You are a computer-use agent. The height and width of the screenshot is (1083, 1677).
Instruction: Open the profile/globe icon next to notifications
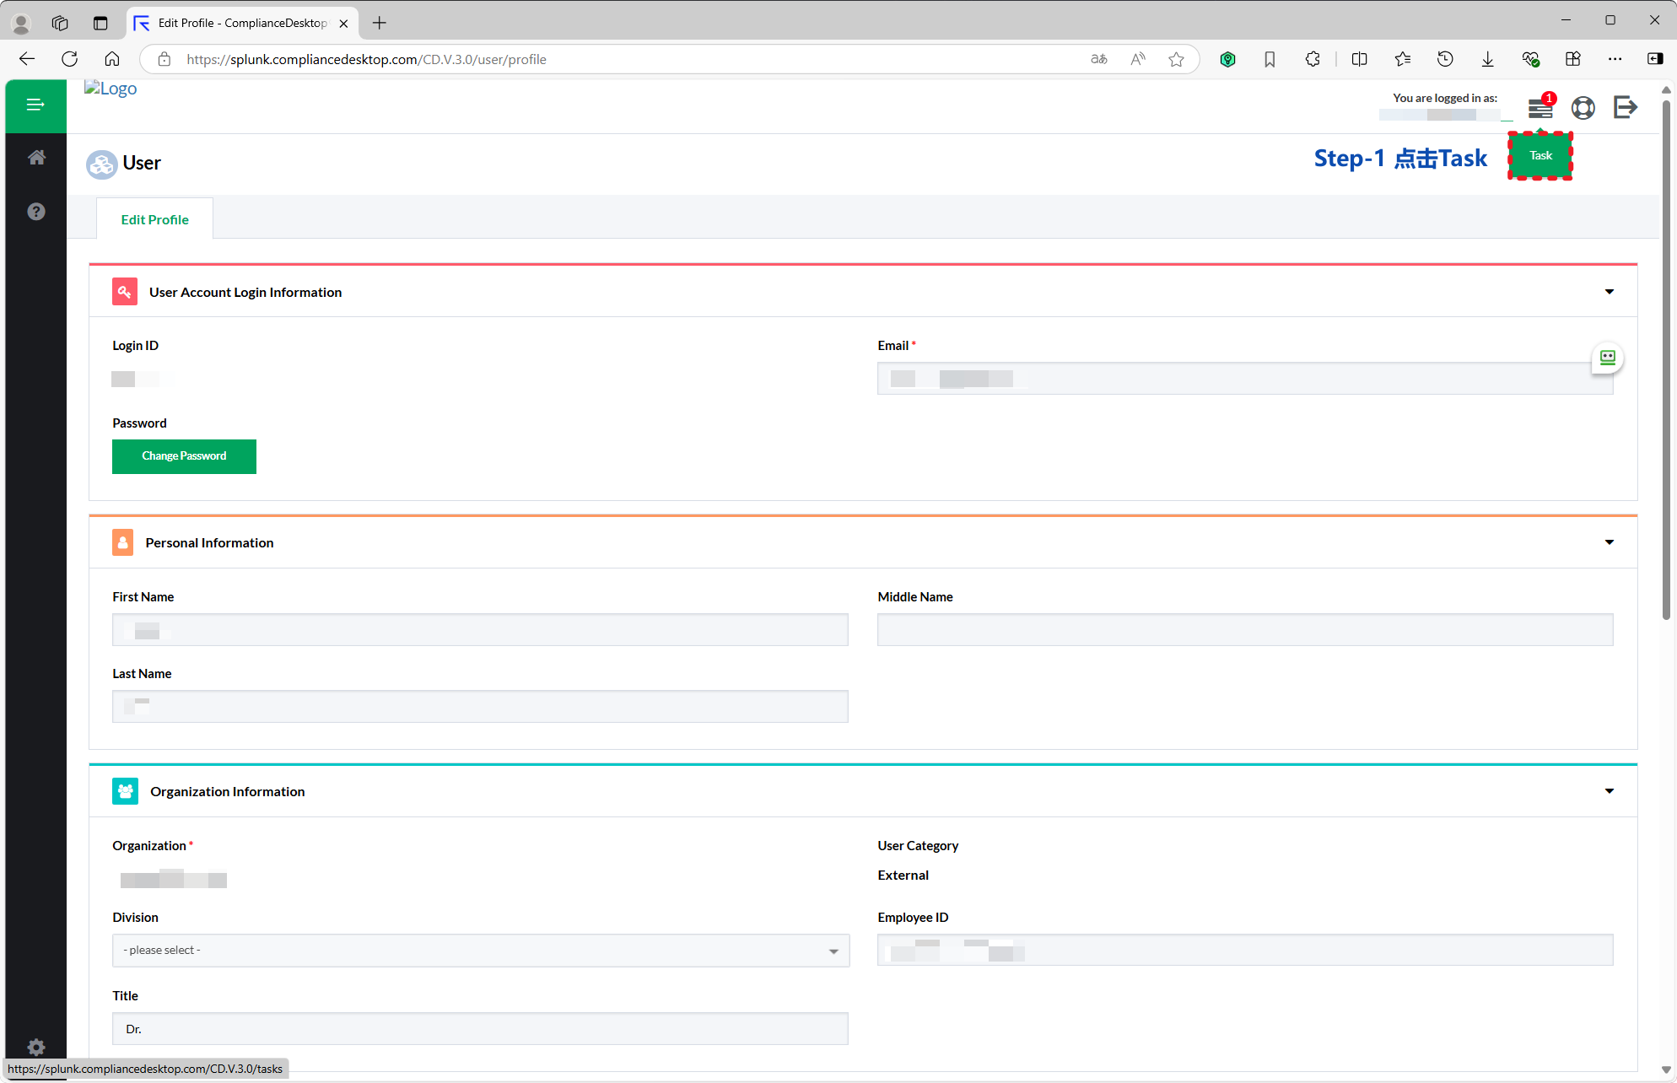tap(1583, 108)
